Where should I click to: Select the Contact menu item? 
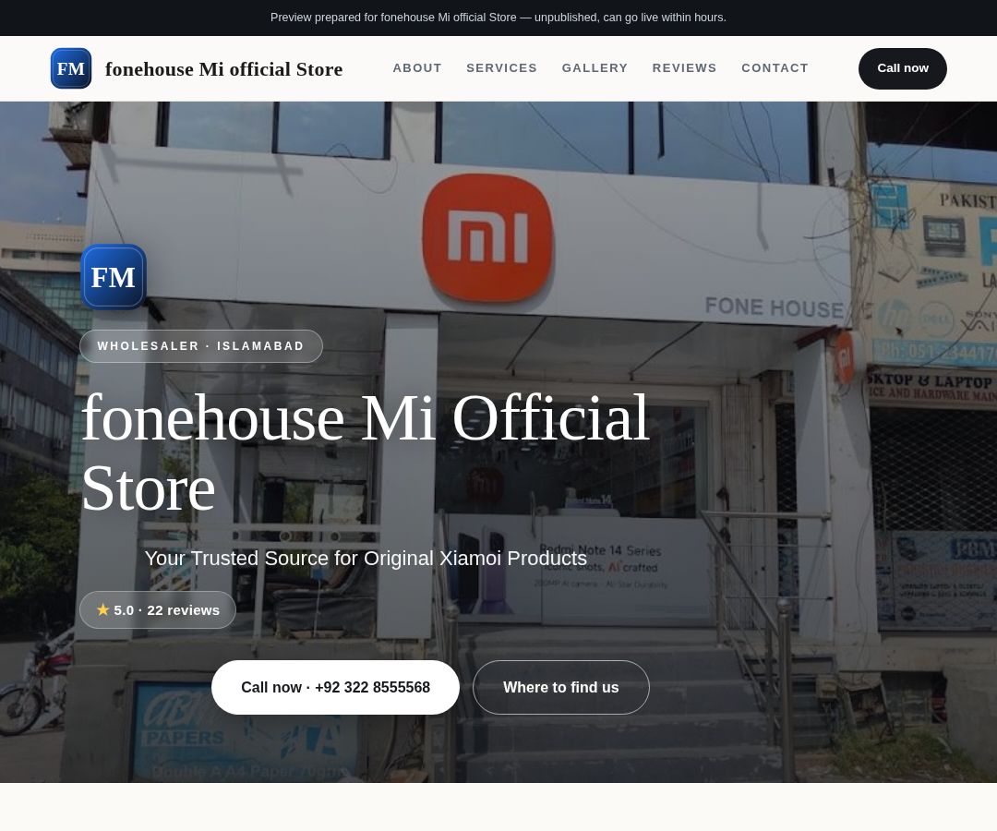(x=775, y=68)
